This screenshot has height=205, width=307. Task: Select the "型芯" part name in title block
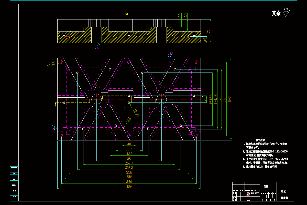(283, 191)
